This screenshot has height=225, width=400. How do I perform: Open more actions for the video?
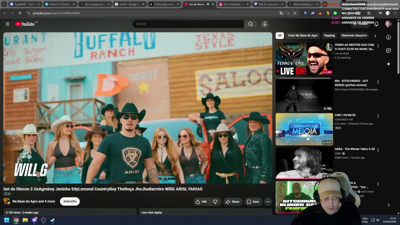click(268, 202)
